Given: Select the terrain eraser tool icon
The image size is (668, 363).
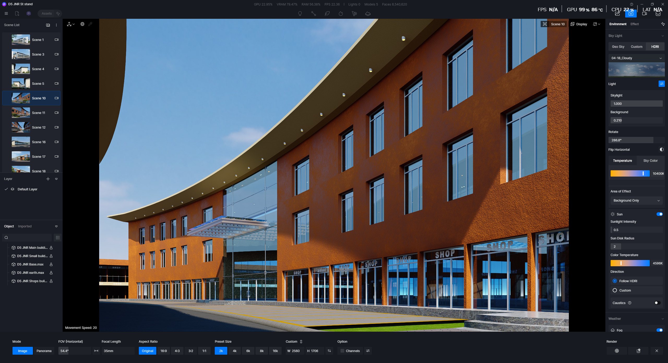Looking at the screenshot, I should 368,14.
